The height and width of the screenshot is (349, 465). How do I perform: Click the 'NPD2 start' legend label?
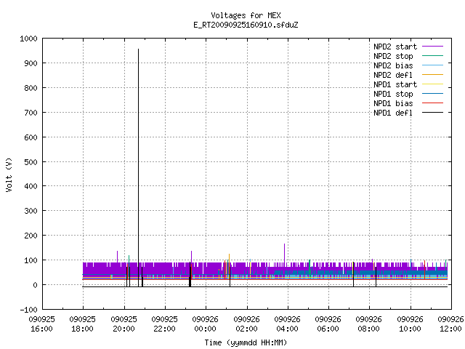coord(395,47)
